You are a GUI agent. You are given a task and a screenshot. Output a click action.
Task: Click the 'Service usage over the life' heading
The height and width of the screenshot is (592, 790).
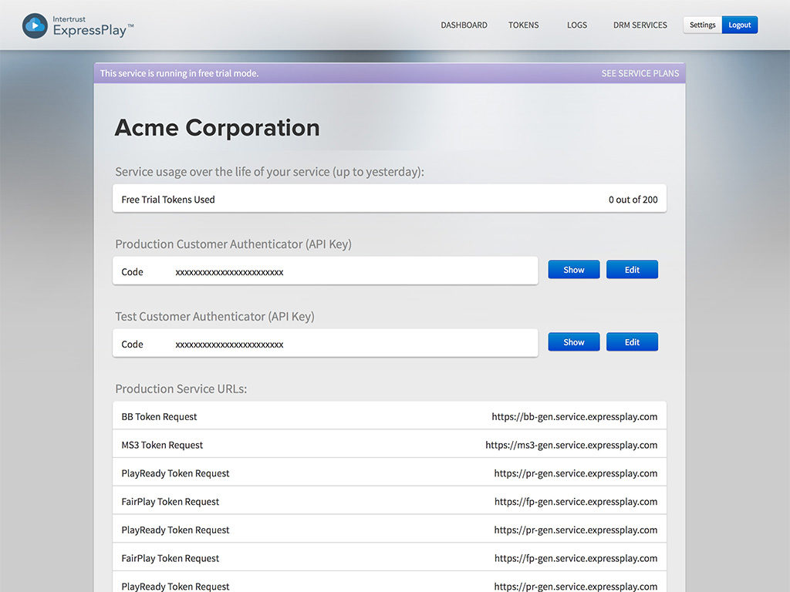pyautogui.click(x=269, y=172)
